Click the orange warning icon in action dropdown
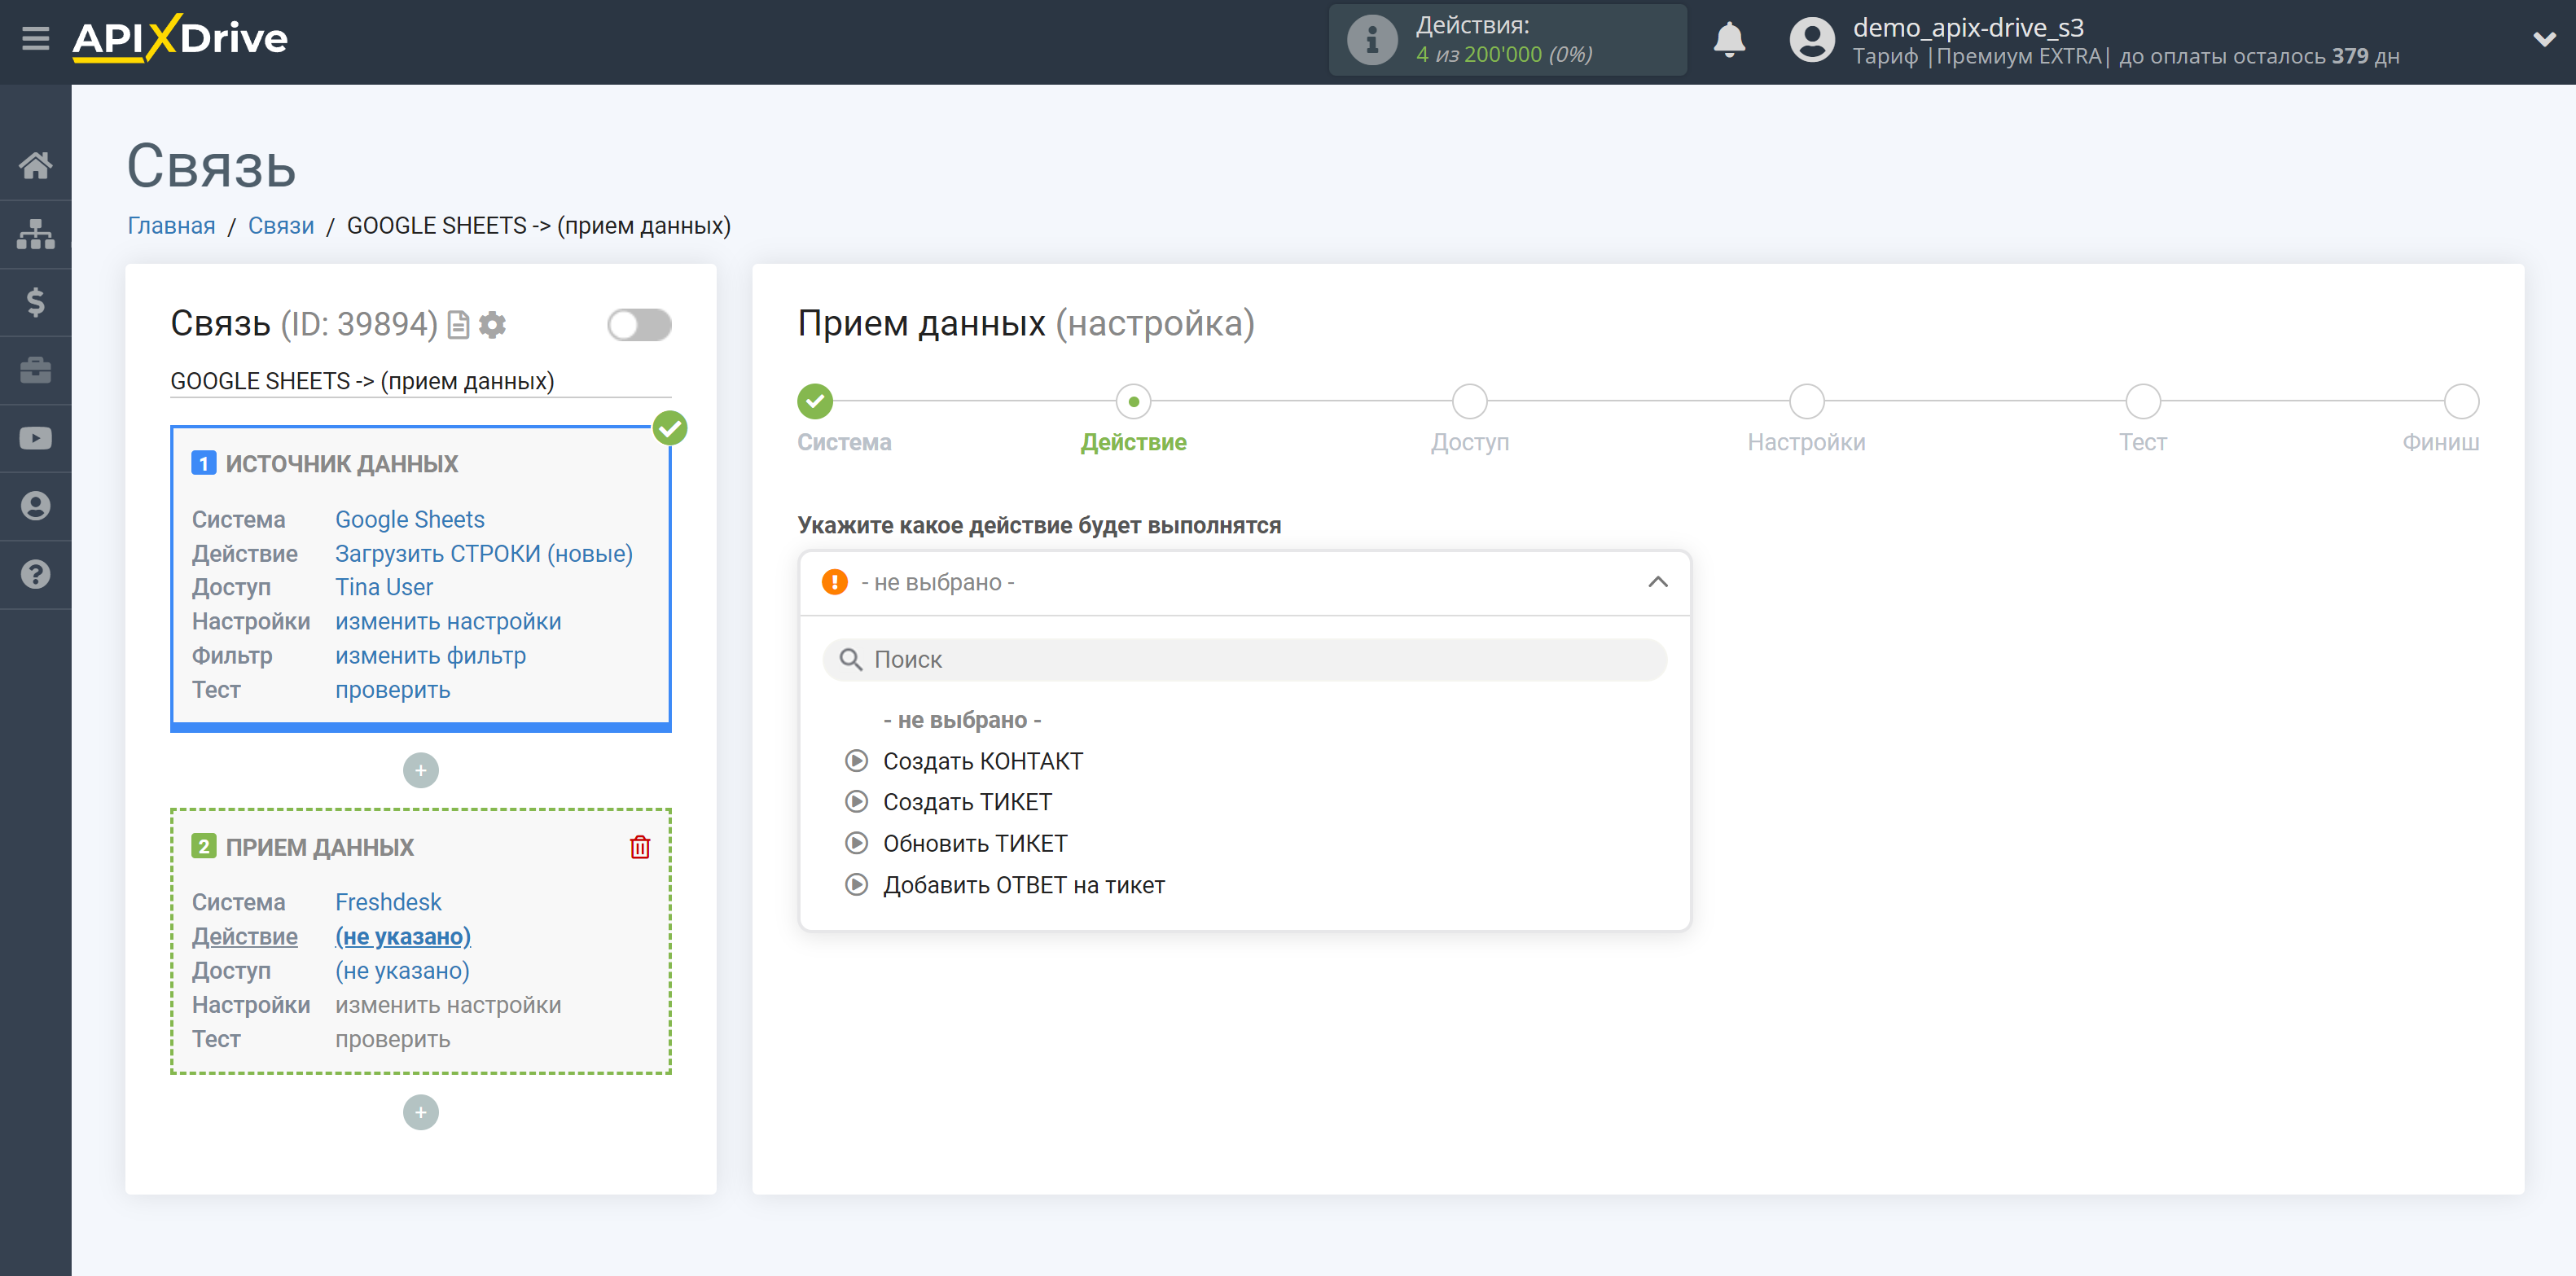 click(834, 582)
